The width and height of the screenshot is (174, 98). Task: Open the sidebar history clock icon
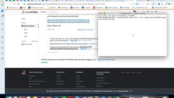2,53
